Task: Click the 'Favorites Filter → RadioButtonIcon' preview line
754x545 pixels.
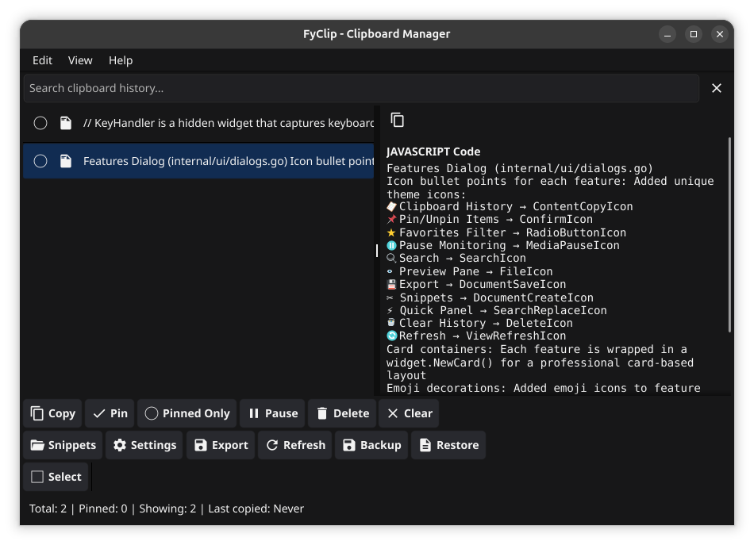Action: coord(506,232)
